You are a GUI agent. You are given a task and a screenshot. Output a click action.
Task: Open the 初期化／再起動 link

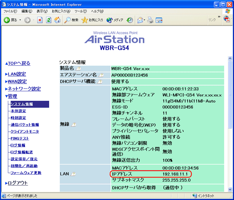coord(24,166)
